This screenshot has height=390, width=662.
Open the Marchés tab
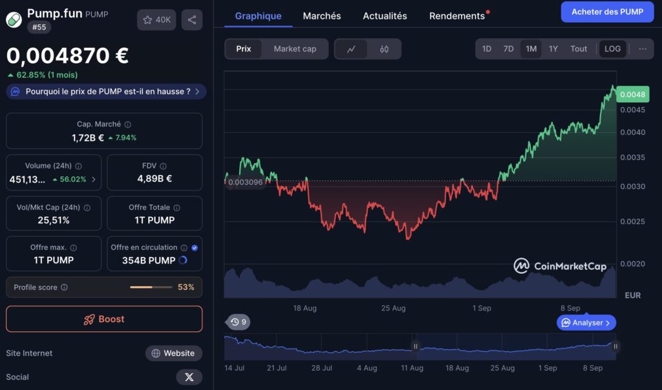point(322,16)
